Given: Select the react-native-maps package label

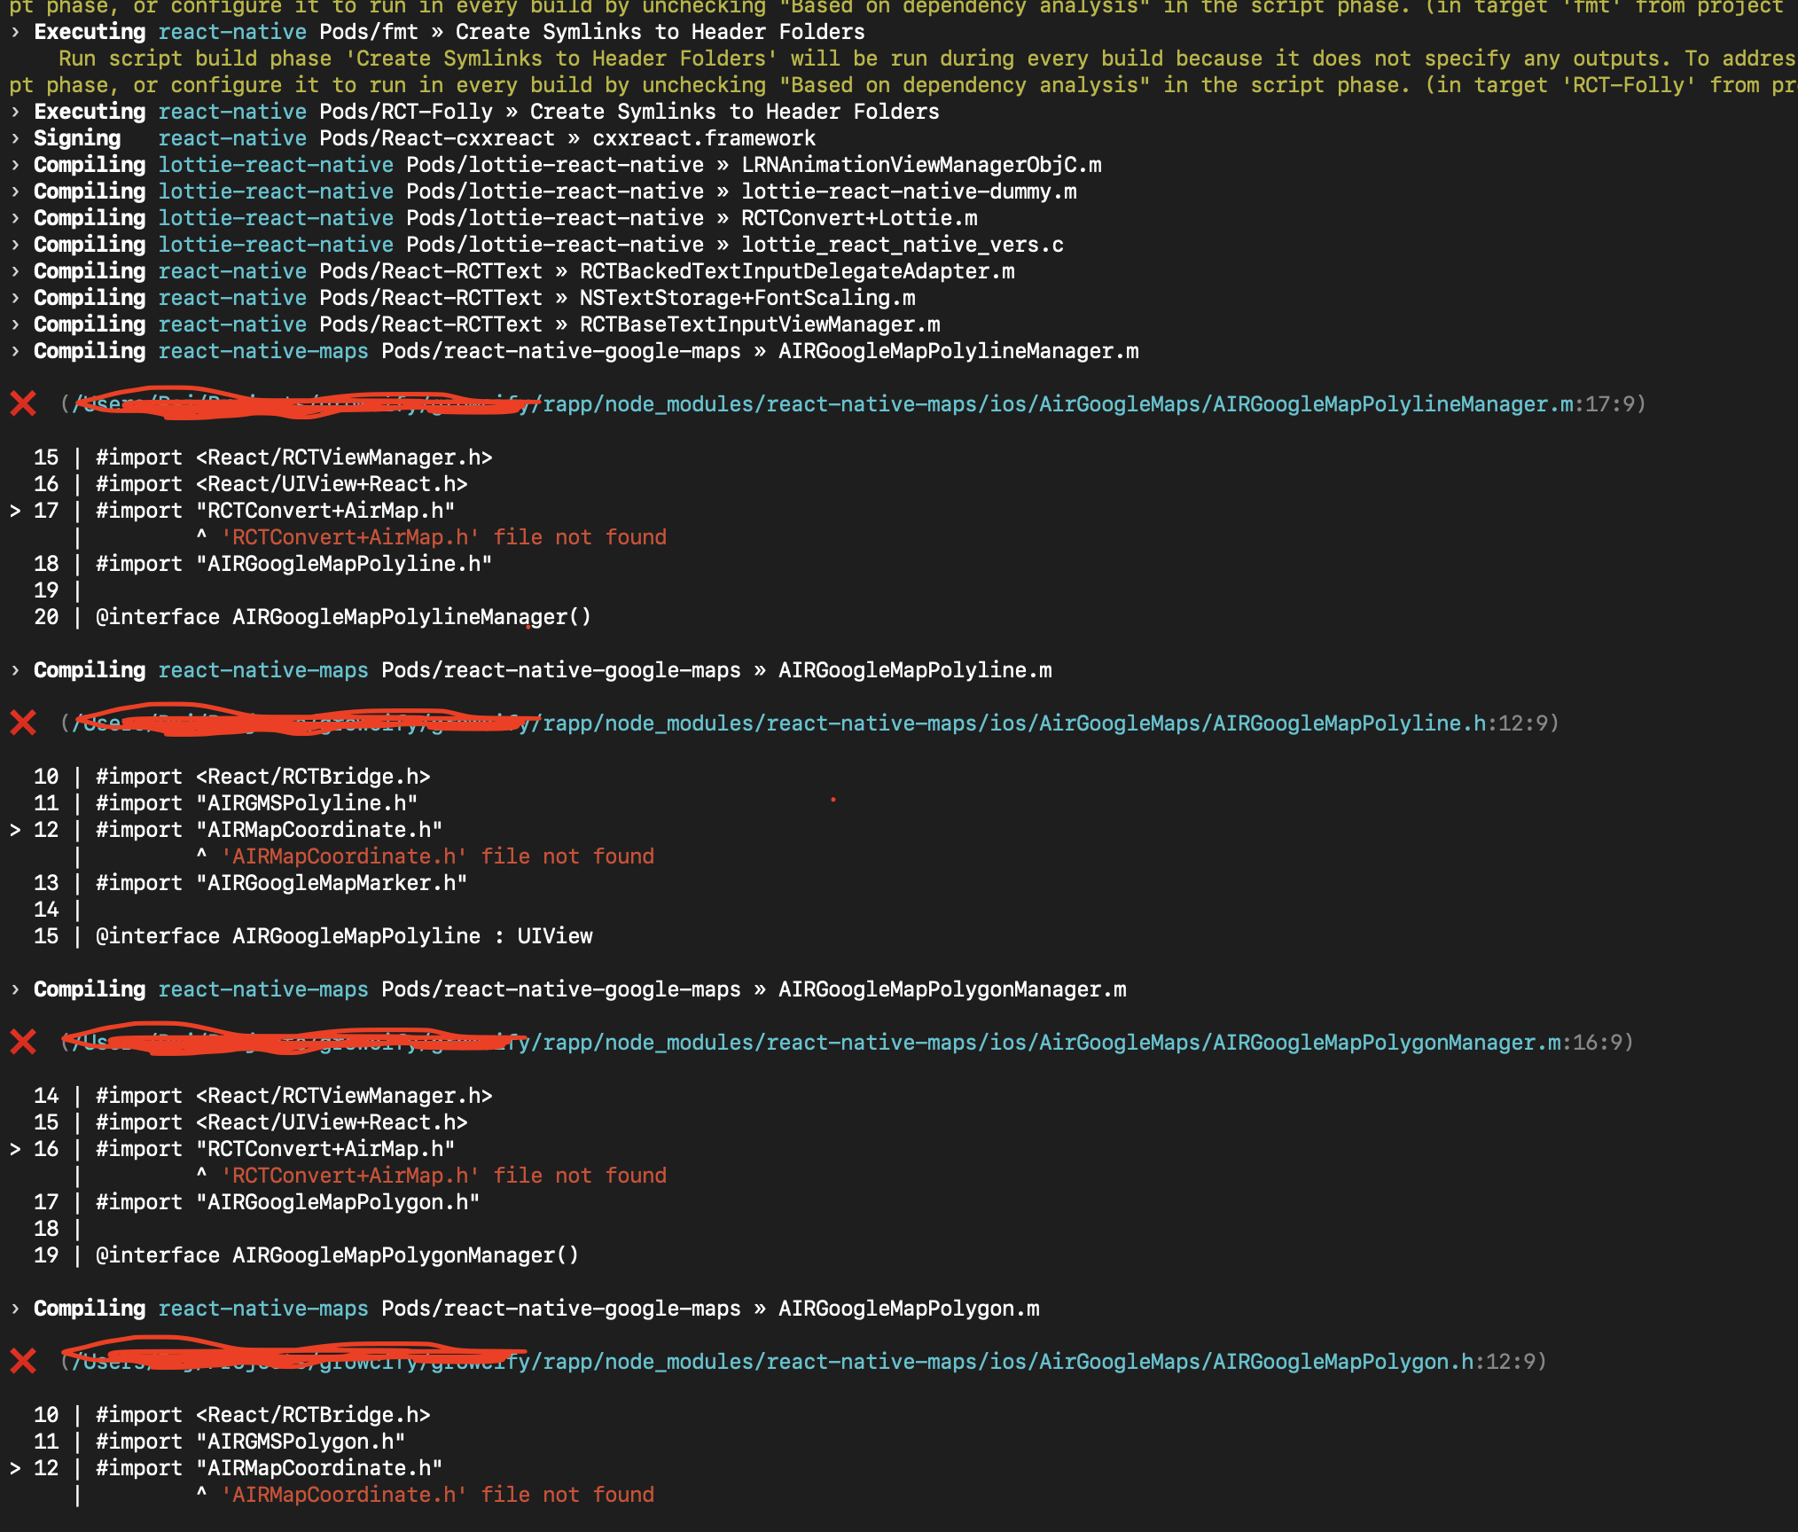Looking at the screenshot, I should (x=263, y=350).
